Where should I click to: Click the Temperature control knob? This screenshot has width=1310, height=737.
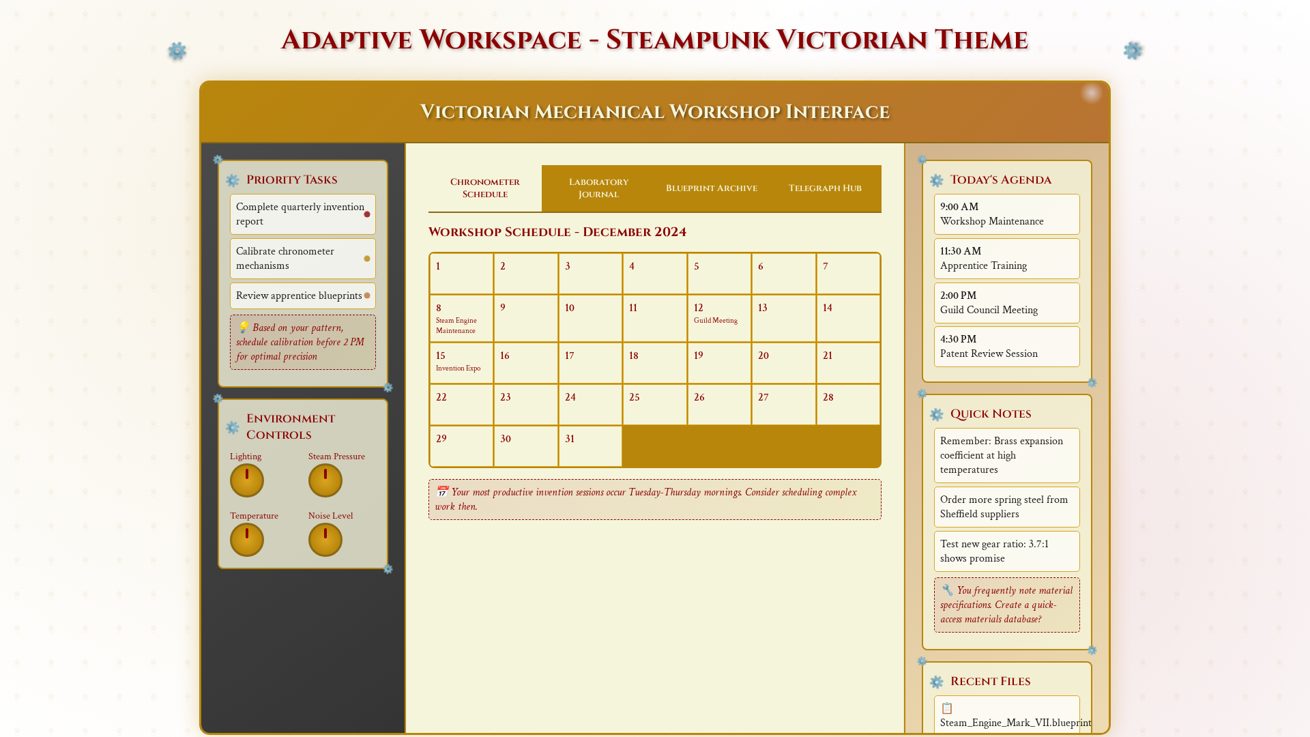[x=247, y=540]
